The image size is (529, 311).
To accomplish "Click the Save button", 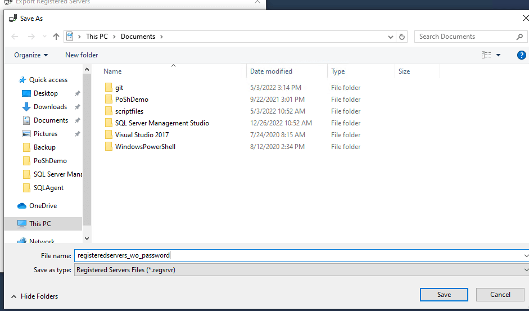I will pos(444,295).
